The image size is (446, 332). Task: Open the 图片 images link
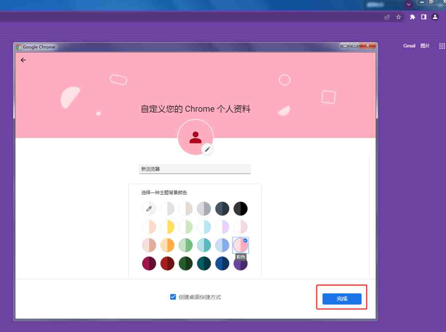(x=425, y=46)
